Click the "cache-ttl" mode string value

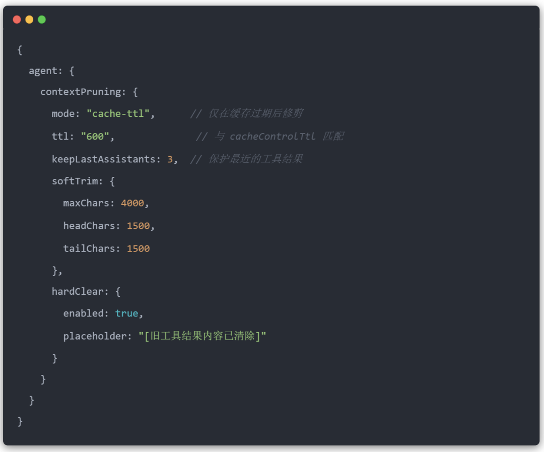[x=118, y=113]
